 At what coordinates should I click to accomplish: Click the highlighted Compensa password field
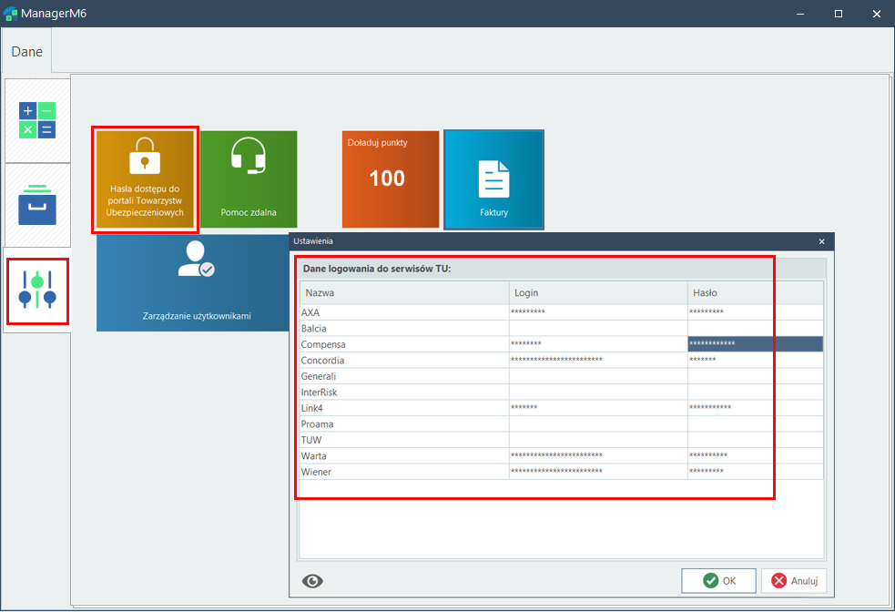tap(756, 344)
